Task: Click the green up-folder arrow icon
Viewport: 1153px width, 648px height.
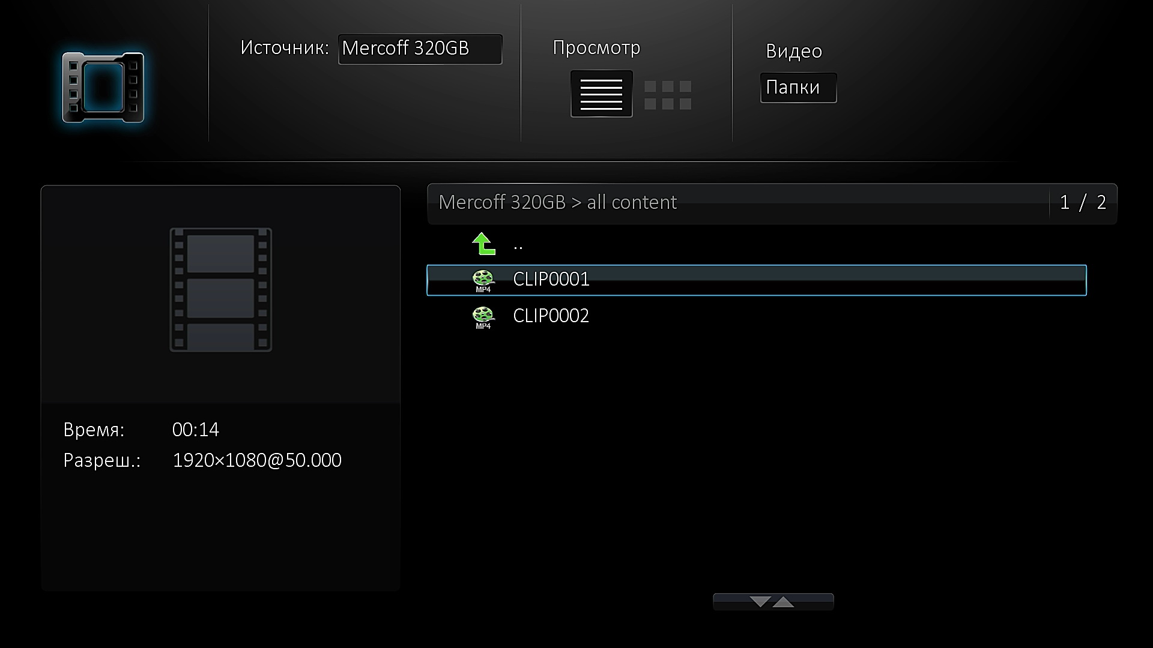Action: 483,244
